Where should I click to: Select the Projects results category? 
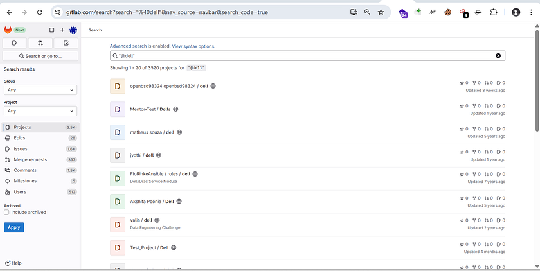[x=40, y=127]
